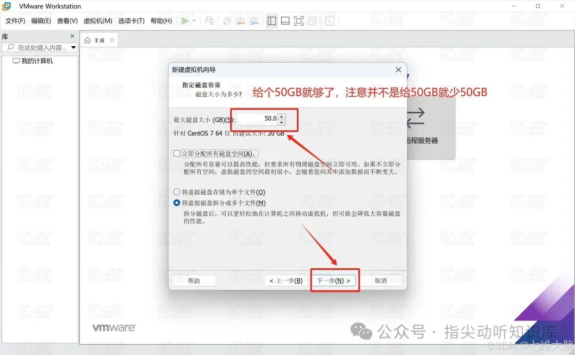
Task: Start the virtual machine with the play icon
Action: (x=184, y=21)
